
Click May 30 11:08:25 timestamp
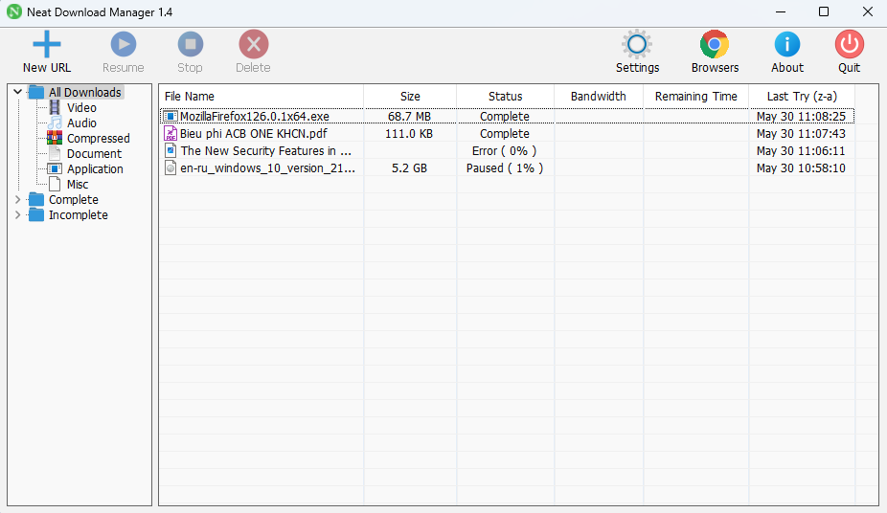tap(801, 117)
